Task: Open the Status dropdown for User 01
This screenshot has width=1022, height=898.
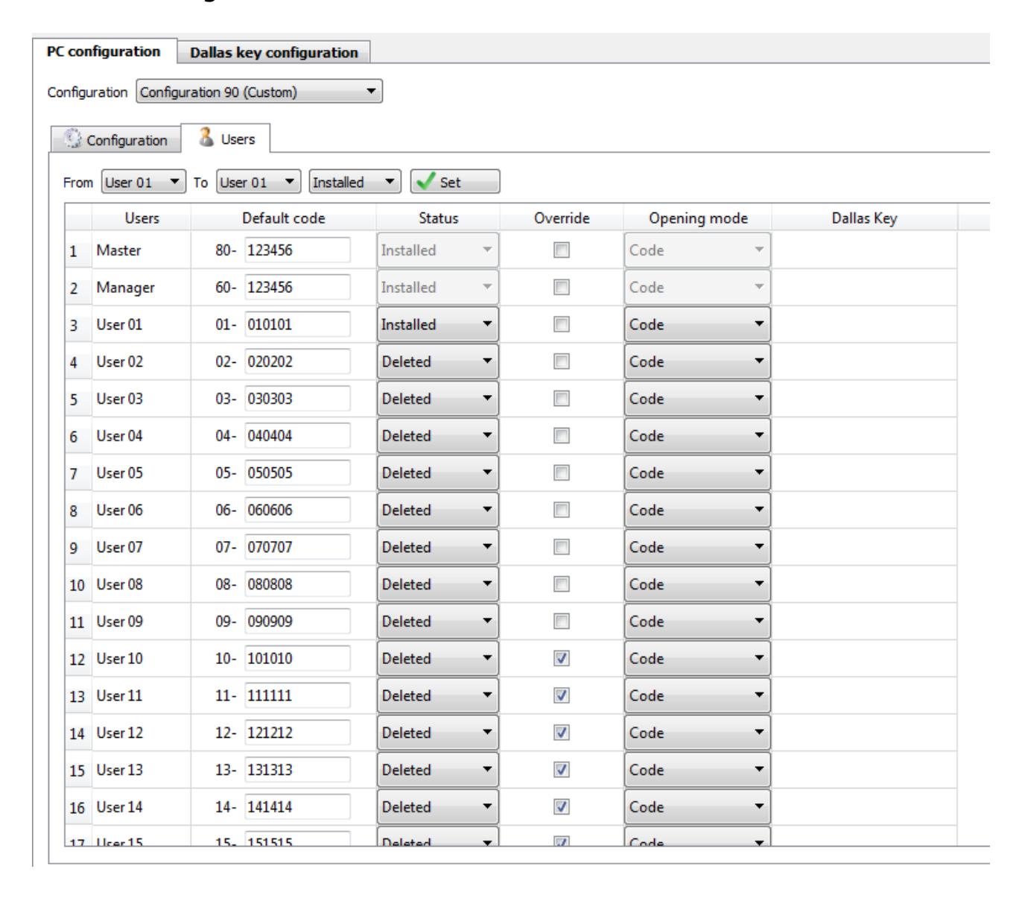Action: tap(438, 325)
